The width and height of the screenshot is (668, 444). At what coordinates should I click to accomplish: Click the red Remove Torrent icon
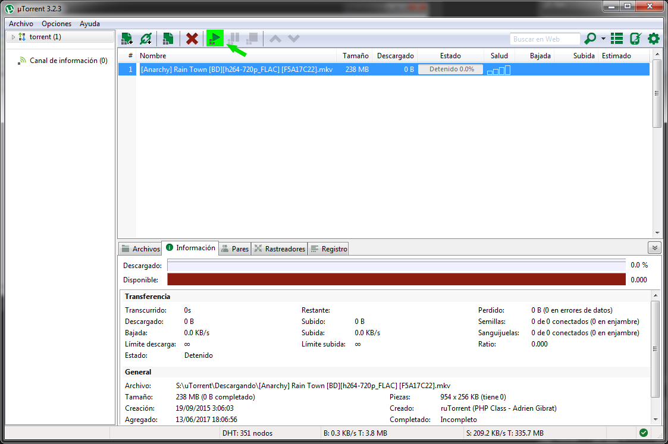(192, 38)
